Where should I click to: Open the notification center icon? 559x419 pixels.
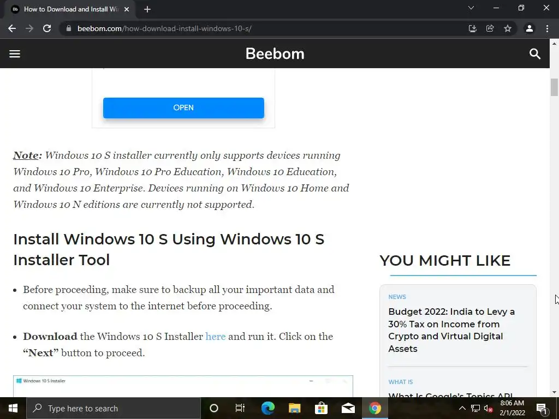542,408
